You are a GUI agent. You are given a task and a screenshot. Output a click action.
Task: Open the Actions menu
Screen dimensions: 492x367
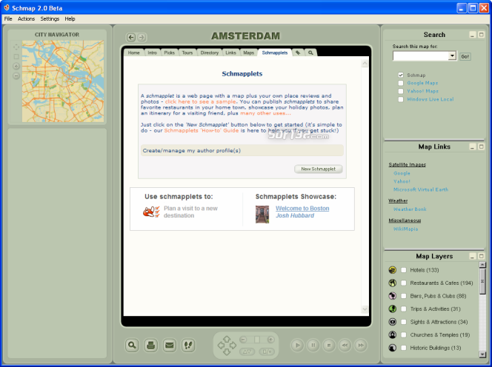point(26,18)
